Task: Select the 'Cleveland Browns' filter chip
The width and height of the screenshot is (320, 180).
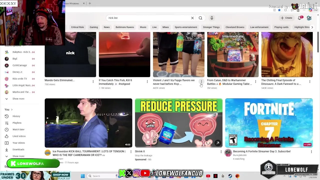Action: point(235,27)
